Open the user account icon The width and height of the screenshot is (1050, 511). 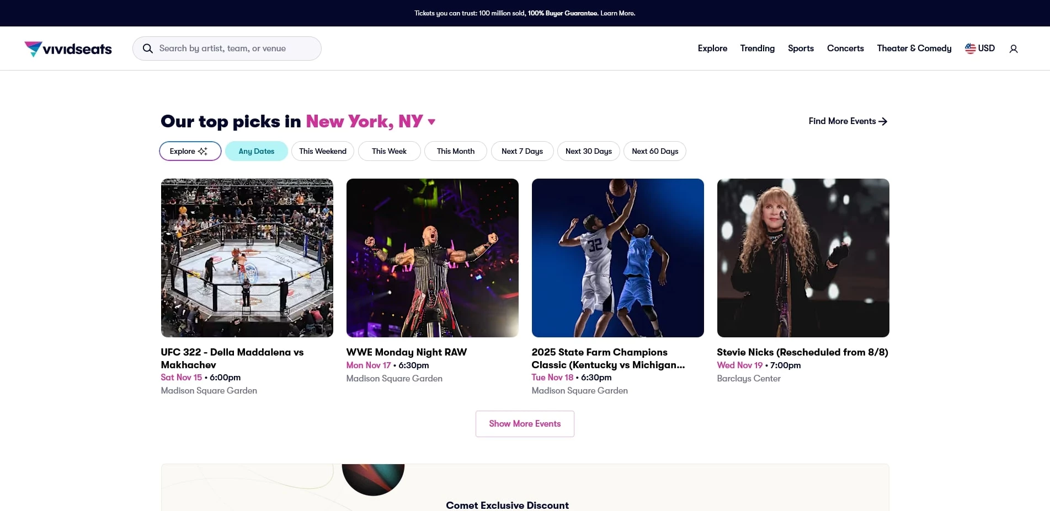coord(1013,49)
